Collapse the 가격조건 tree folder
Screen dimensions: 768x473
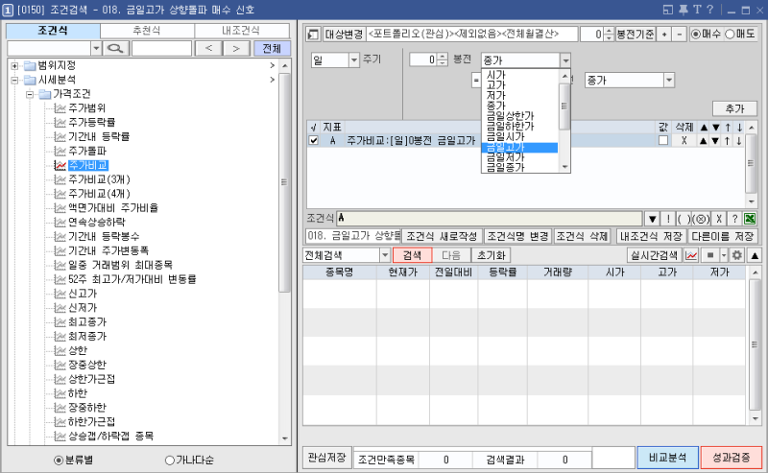point(30,94)
